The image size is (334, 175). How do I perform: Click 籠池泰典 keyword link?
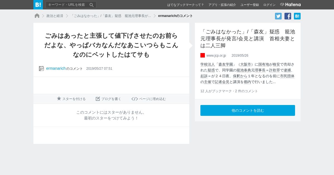[244, 70]
